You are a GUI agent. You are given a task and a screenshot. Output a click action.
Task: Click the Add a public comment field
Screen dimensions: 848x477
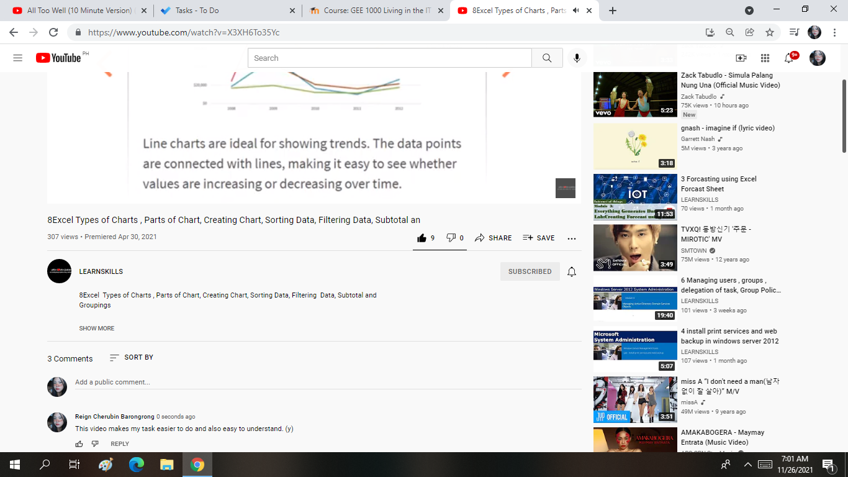(x=328, y=382)
